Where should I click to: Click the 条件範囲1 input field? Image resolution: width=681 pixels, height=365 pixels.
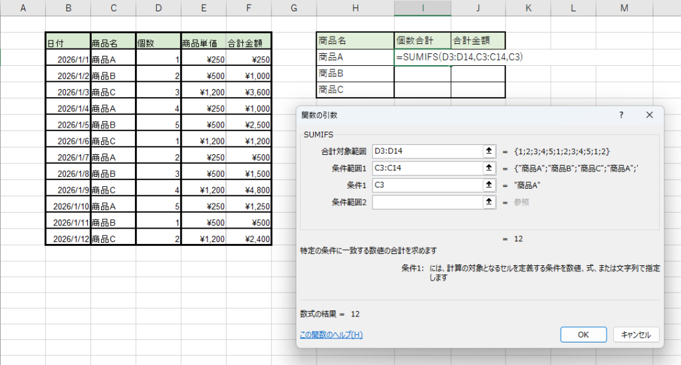pyautogui.click(x=426, y=168)
